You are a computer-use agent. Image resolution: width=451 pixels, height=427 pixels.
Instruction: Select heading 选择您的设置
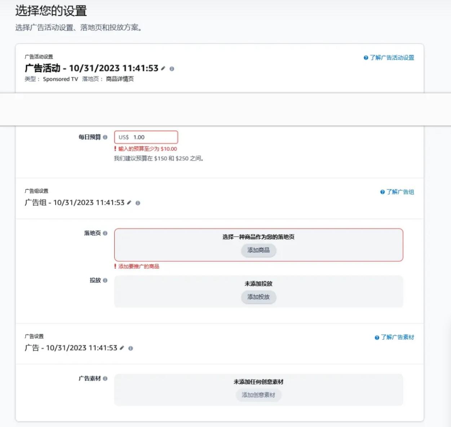click(51, 11)
